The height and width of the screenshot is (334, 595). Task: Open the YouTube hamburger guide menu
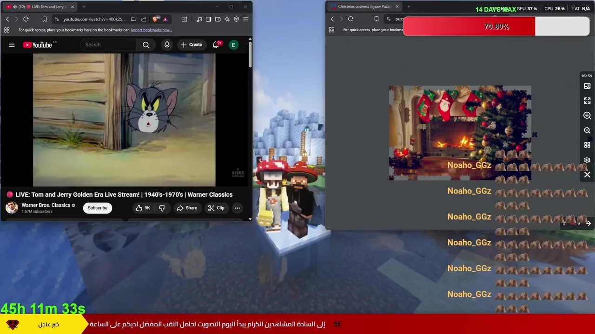(x=12, y=45)
